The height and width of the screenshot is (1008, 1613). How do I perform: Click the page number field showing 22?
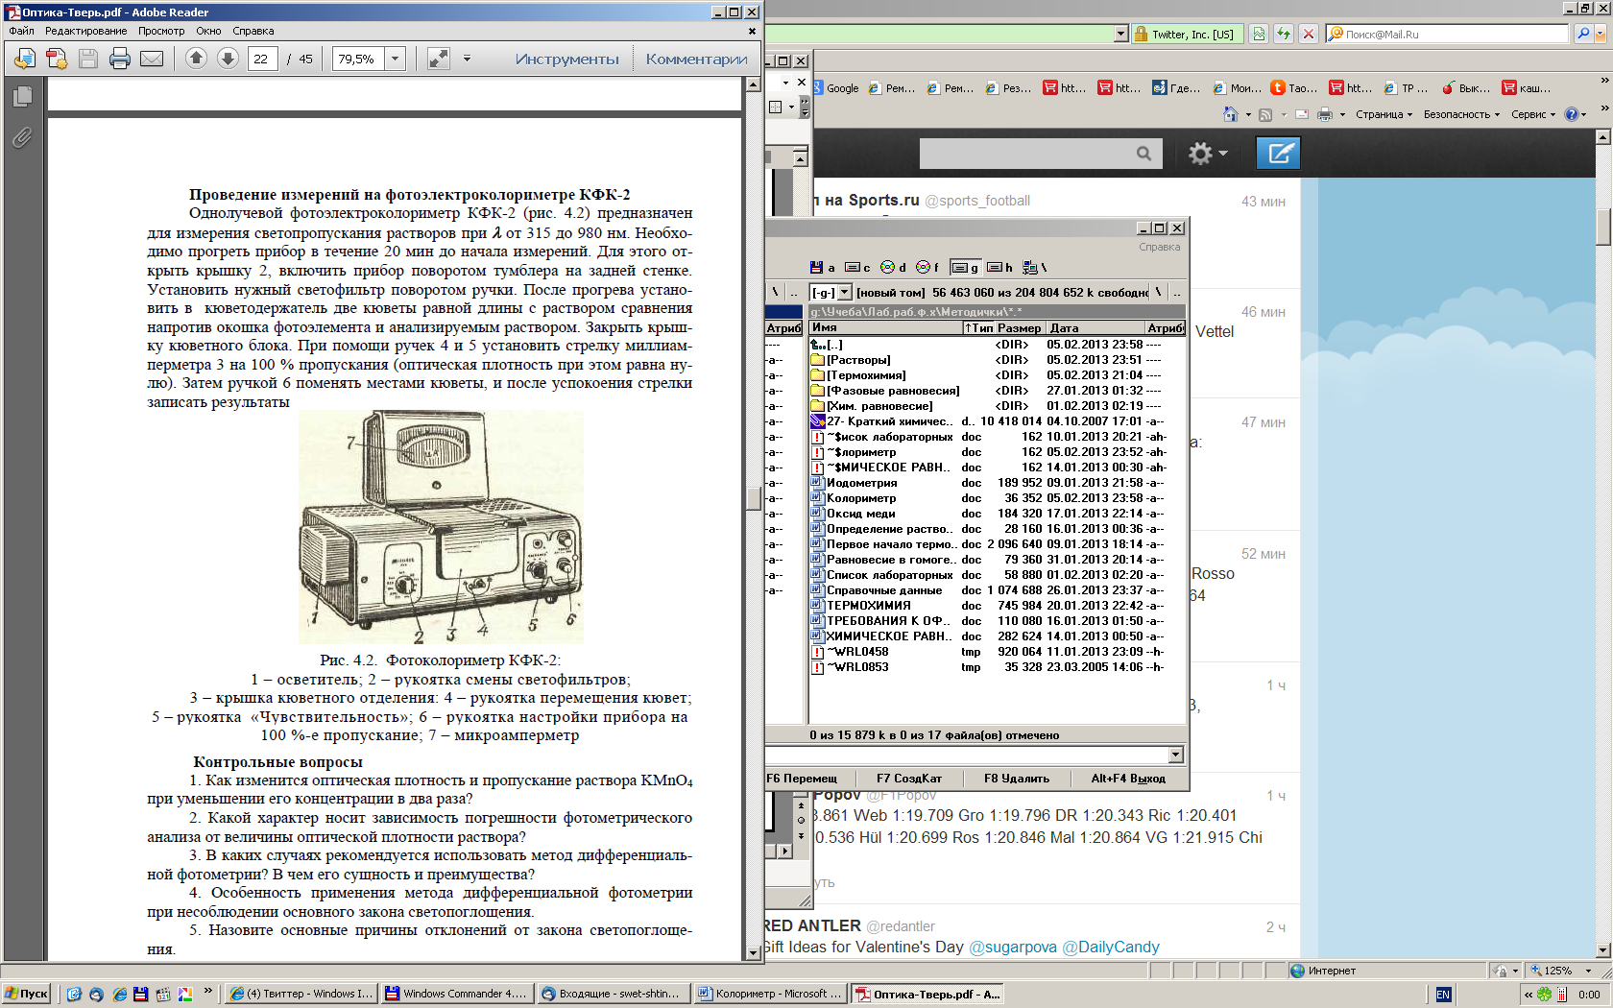(x=263, y=59)
